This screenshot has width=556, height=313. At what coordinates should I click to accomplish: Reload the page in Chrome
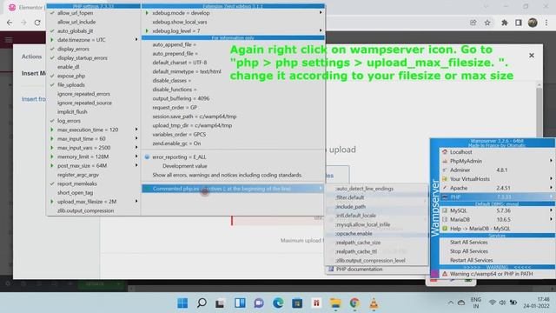(x=37, y=23)
